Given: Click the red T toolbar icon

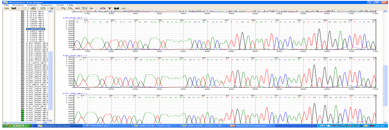Looking at the screenshot, I should [x=109, y=8].
